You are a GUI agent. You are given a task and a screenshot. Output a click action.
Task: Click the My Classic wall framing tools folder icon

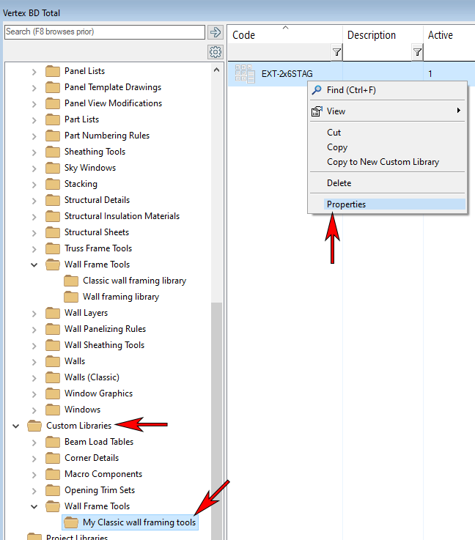pos(71,522)
